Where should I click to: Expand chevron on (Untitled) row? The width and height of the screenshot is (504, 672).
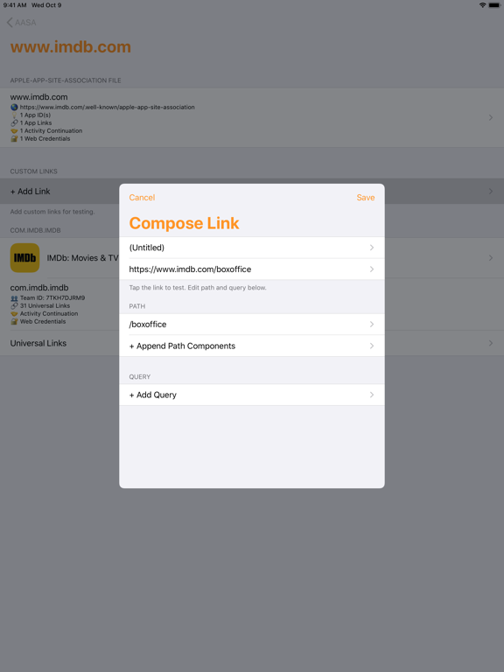[372, 248]
